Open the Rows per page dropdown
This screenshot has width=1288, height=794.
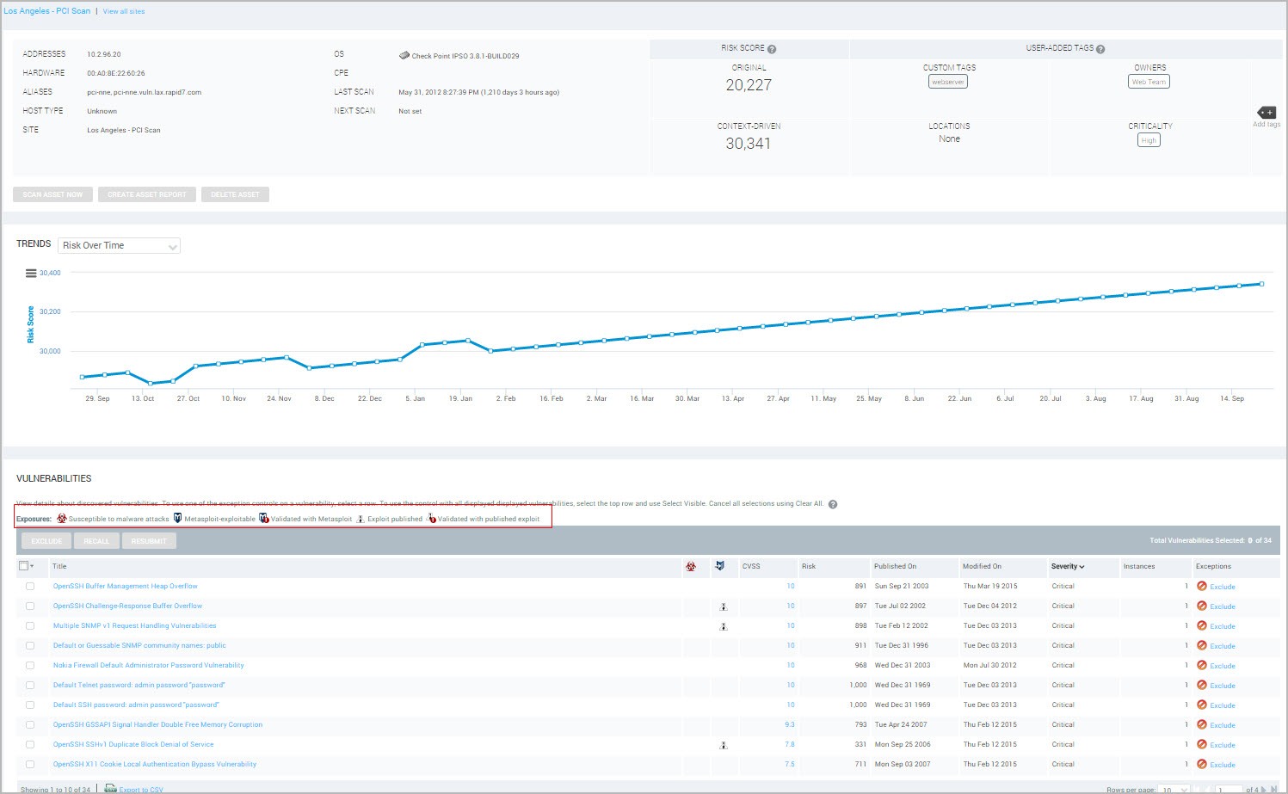[x=1174, y=789]
